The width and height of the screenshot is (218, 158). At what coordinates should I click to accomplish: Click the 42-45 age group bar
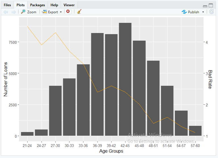click(x=125, y=79)
